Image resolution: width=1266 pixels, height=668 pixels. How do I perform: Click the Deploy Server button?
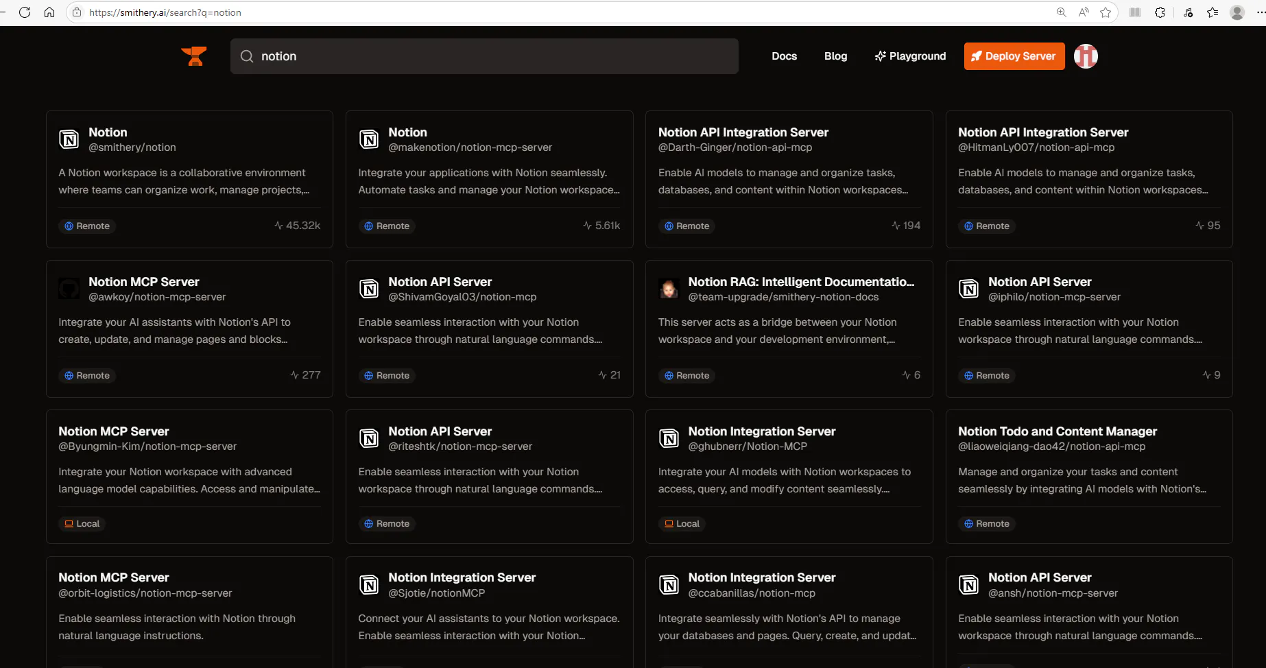pos(1014,56)
